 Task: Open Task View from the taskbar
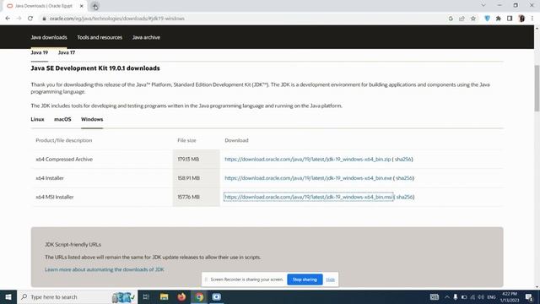point(146,296)
